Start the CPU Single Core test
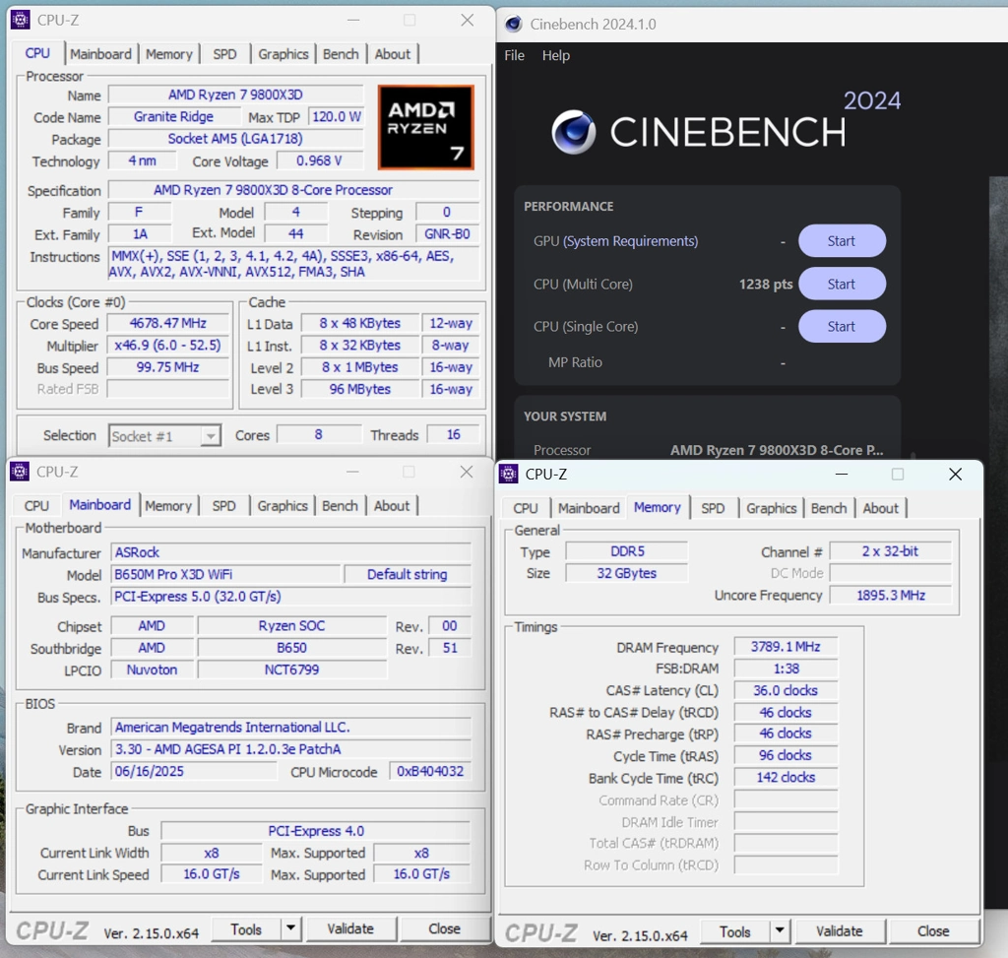Screen dimensions: 1008x958 [x=843, y=327]
